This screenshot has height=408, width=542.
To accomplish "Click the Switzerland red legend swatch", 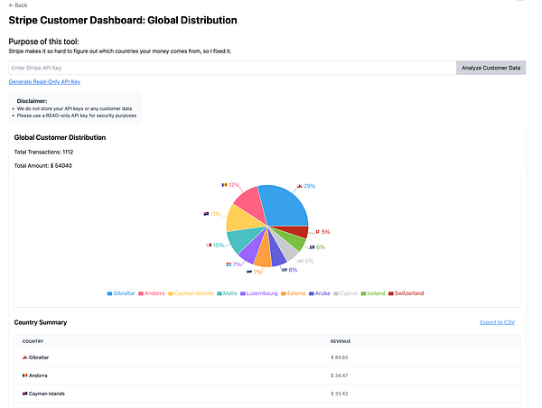I will point(390,293).
